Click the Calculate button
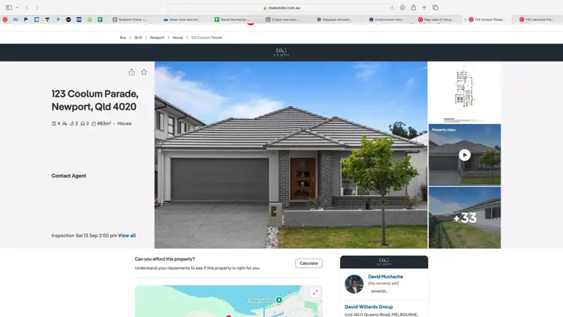This screenshot has width=563, height=317. pyautogui.click(x=309, y=264)
